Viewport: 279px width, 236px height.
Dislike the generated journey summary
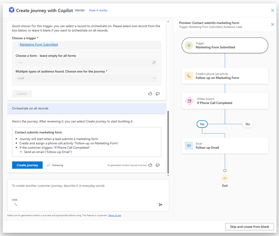(157, 165)
